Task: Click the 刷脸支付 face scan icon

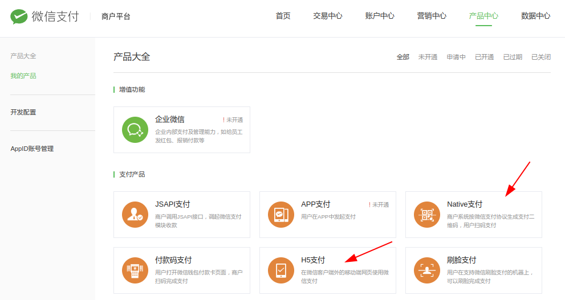Action: (427, 270)
